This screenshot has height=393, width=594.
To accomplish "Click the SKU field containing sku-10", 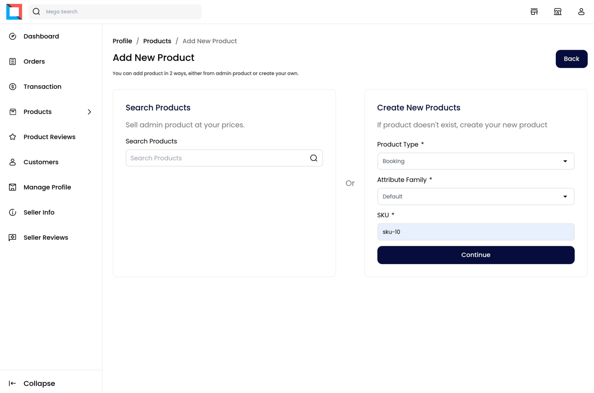I will click(476, 232).
